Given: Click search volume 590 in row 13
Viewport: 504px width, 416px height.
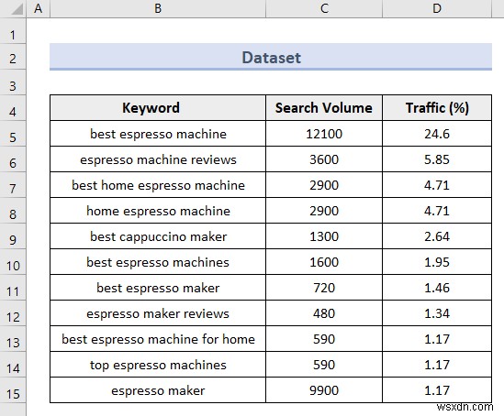Looking at the screenshot, I should click(324, 339).
